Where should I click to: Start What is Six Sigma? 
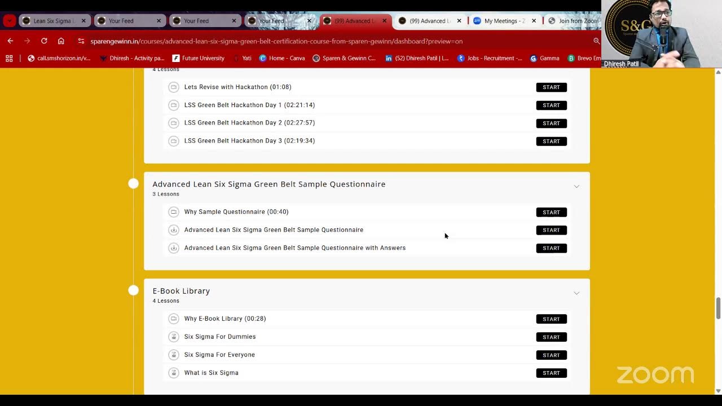(551, 373)
